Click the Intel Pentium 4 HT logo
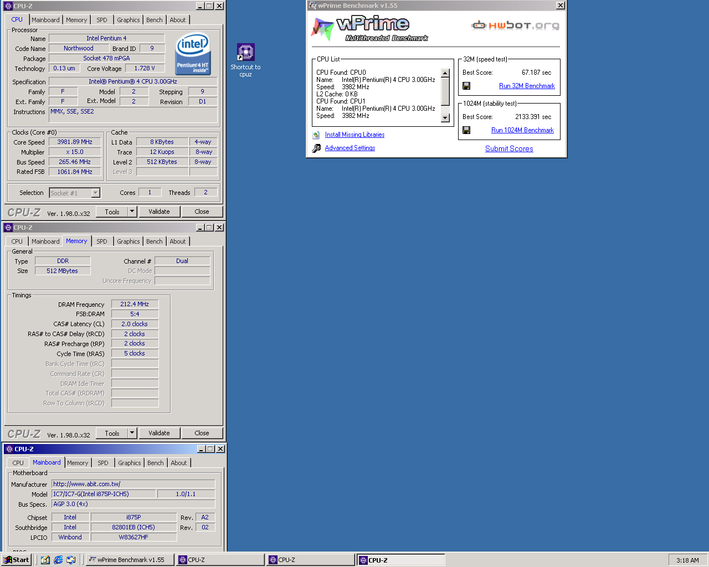 (x=193, y=54)
